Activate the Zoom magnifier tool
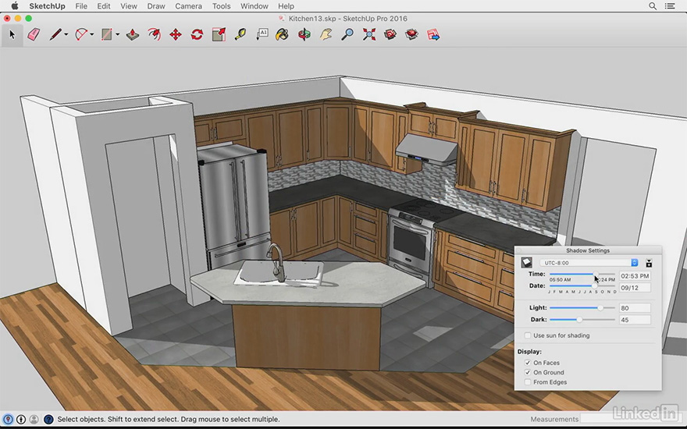Image resolution: width=687 pixels, height=429 pixels. pyautogui.click(x=347, y=34)
